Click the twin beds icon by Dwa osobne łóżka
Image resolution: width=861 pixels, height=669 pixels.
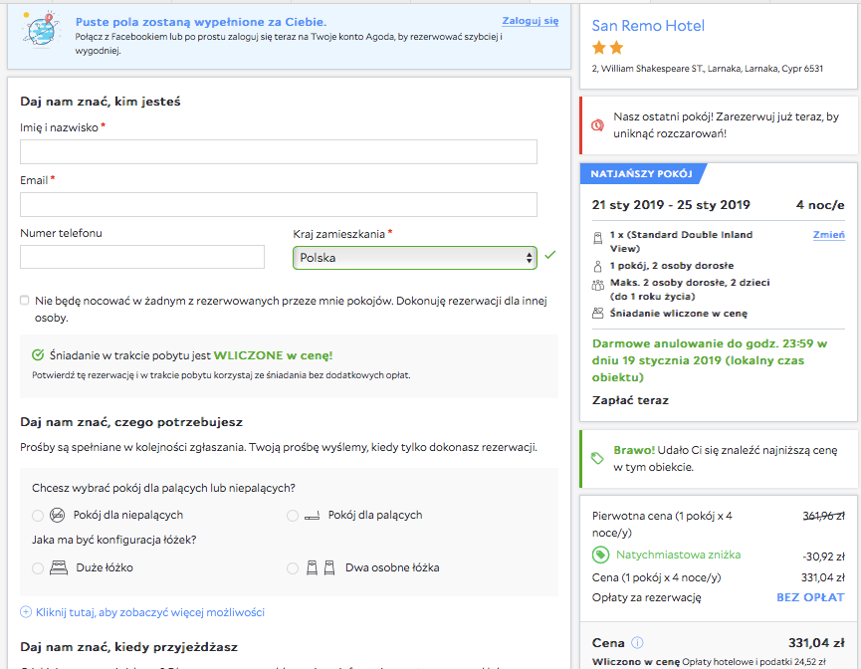[x=321, y=567]
